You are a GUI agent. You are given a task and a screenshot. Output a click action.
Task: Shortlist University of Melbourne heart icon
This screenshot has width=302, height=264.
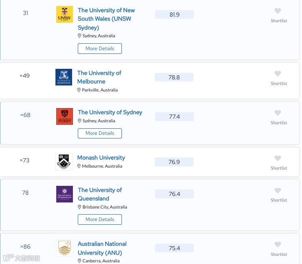pyautogui.click(x=278, y=74)
